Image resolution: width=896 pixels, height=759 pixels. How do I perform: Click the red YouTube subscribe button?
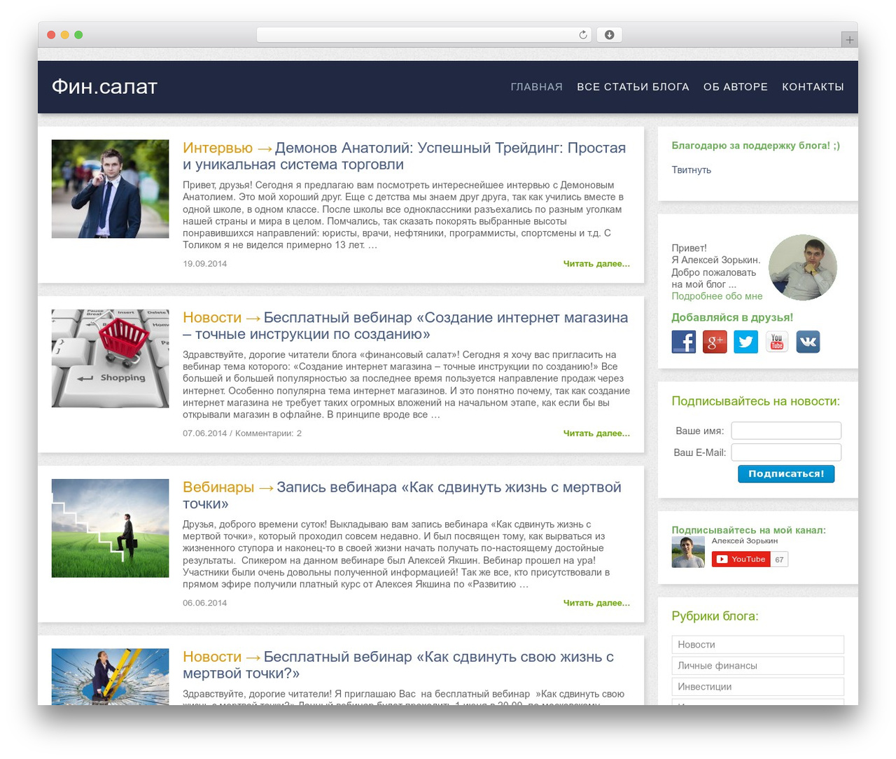tap(741, 559)
